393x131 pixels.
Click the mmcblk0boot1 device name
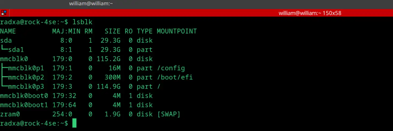pos(24,105)
